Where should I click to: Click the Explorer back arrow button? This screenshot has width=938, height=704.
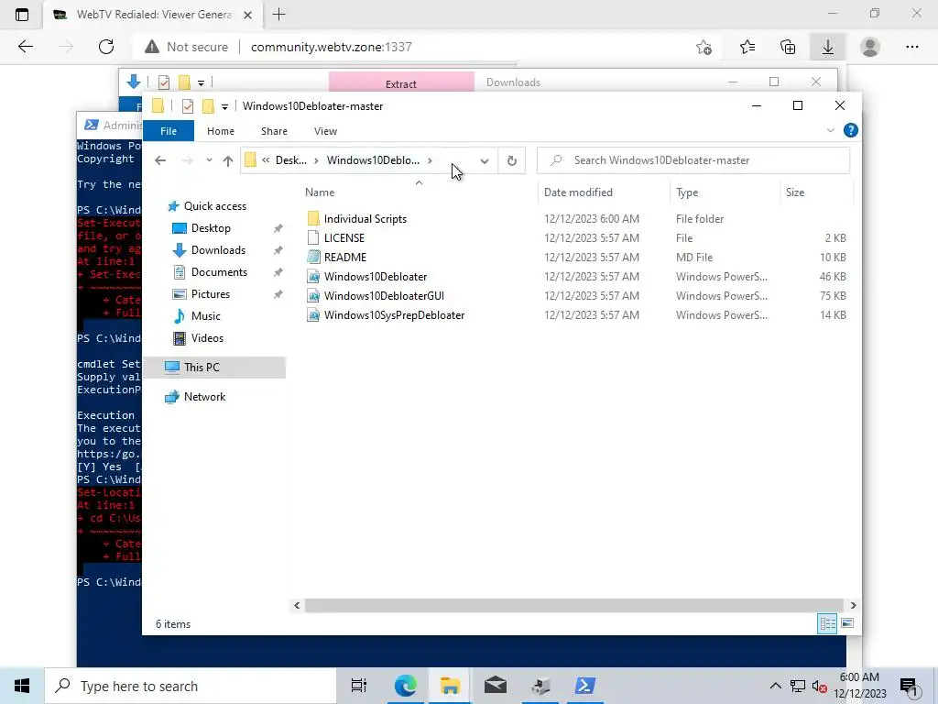(x=159, y=160)
